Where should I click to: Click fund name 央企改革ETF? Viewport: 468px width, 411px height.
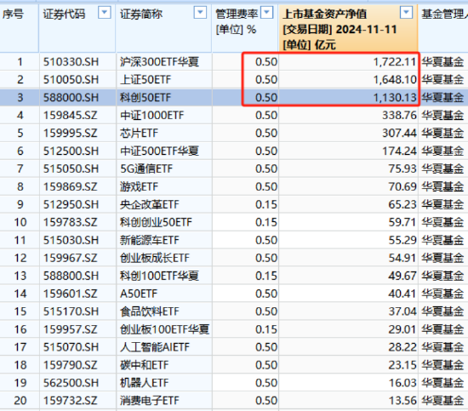pyautogui.click(x=149, y=204)
